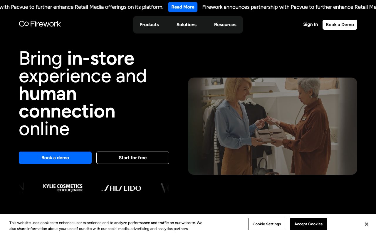Click the Pacvue announcement ticker text
This screenshot has width=376, height=235.
pyautogui.click(x=82, y=7)
